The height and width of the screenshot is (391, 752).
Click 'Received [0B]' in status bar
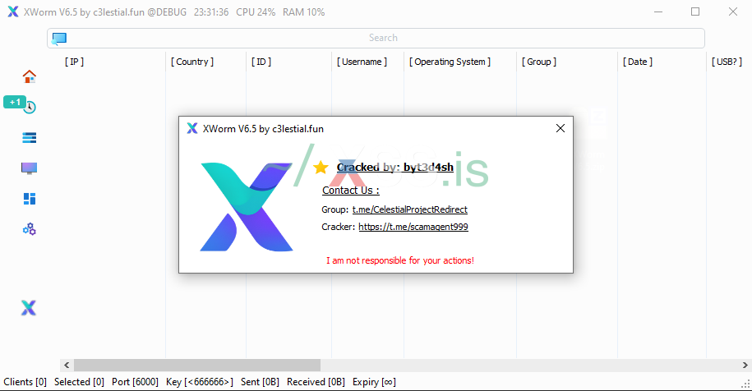(316, 382)
